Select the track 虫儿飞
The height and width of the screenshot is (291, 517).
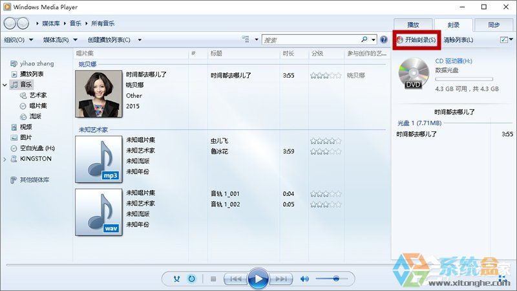(x=220, y=141)
